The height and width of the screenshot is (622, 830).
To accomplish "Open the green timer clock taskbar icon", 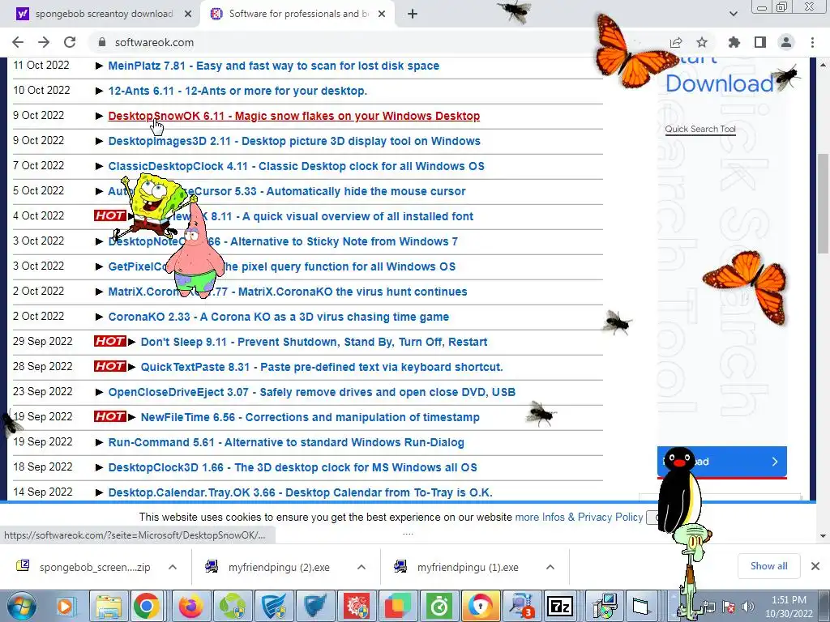I will pos(439,606).
